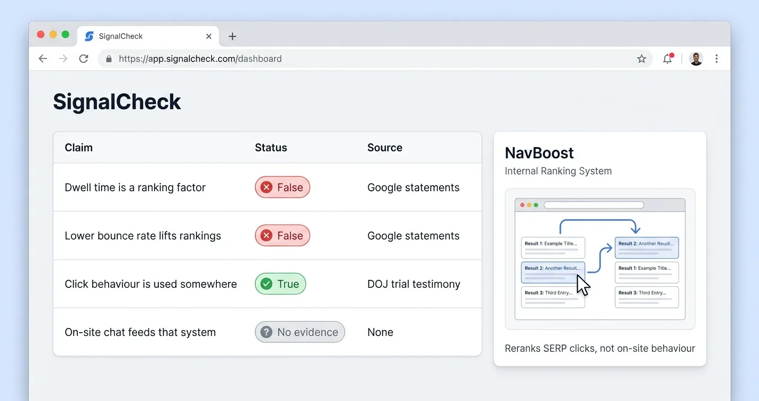The image size is (759, 401).
Task: Open notifications bell icon
Action: pos(667,59)
